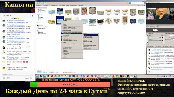Select Рабочий стол in the navigation pane

42,12
